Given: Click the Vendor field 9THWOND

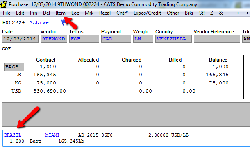Looking at the screenshot, I should 54,39.
